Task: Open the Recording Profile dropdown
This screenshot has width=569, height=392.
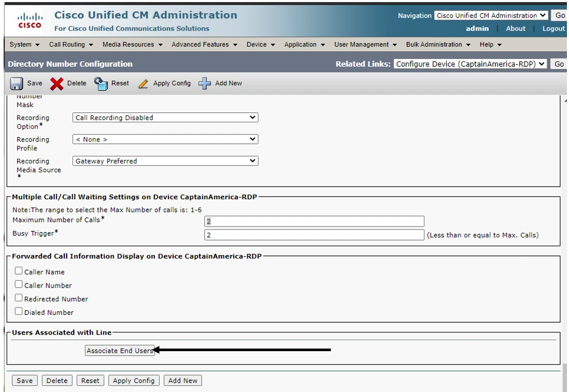Action: tap(165, 139)
